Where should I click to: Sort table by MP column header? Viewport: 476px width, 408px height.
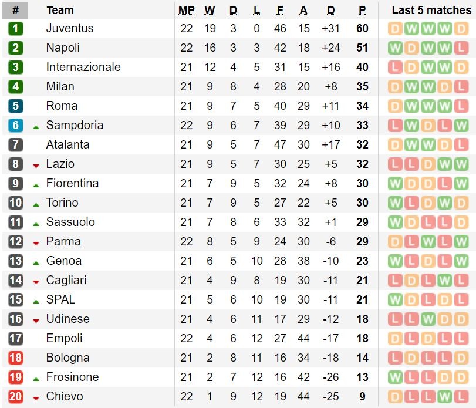click(x=187, y=11)
